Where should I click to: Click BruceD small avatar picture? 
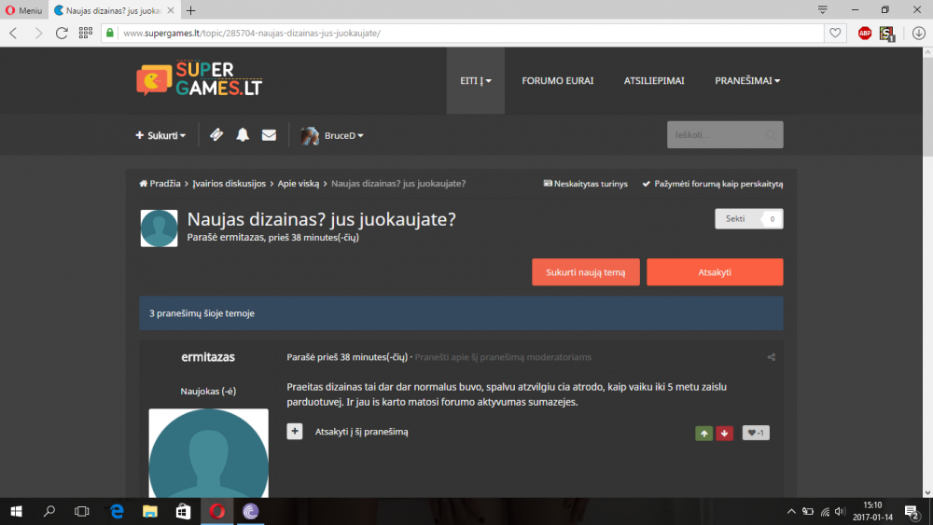click(310, 135)
